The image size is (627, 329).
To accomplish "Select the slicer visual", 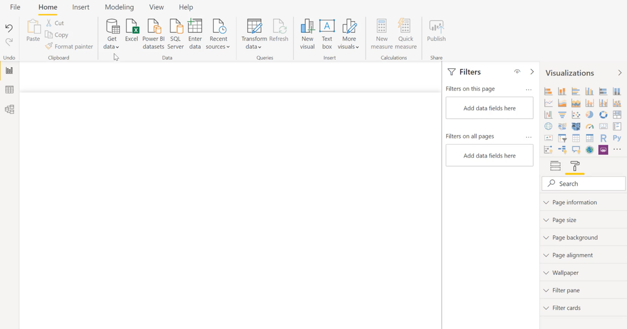I will click(562, 138).
